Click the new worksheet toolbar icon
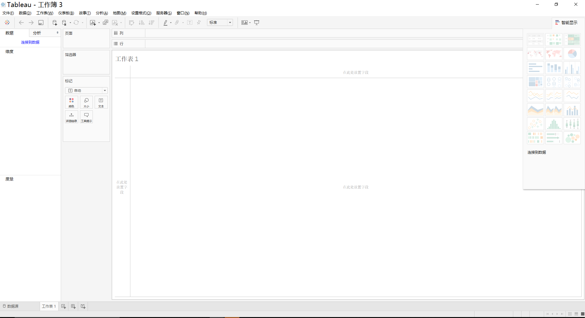 [93, 23]
